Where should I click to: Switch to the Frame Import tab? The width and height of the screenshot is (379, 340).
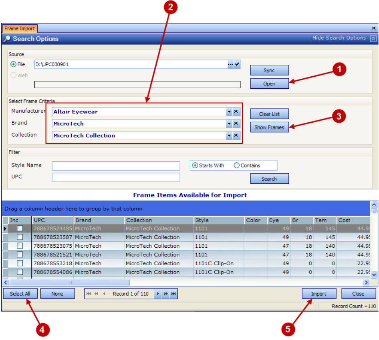(x=20, y=28)
